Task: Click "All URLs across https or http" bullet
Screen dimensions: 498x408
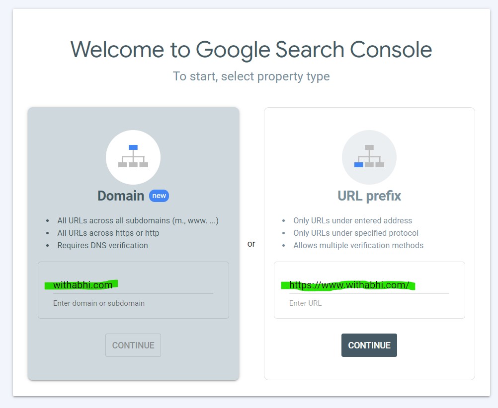Action: coord(108,233)
